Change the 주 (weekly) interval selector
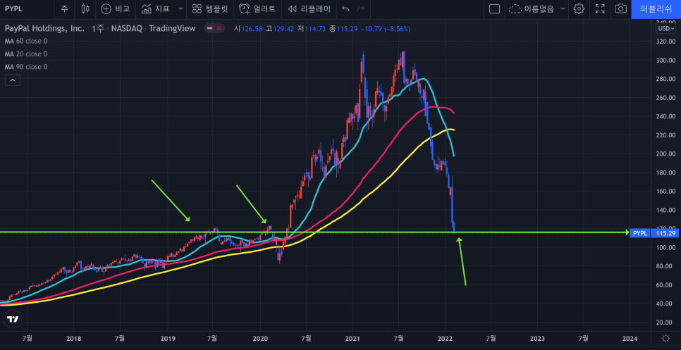 pyautogui.click(x=64, y=8)
